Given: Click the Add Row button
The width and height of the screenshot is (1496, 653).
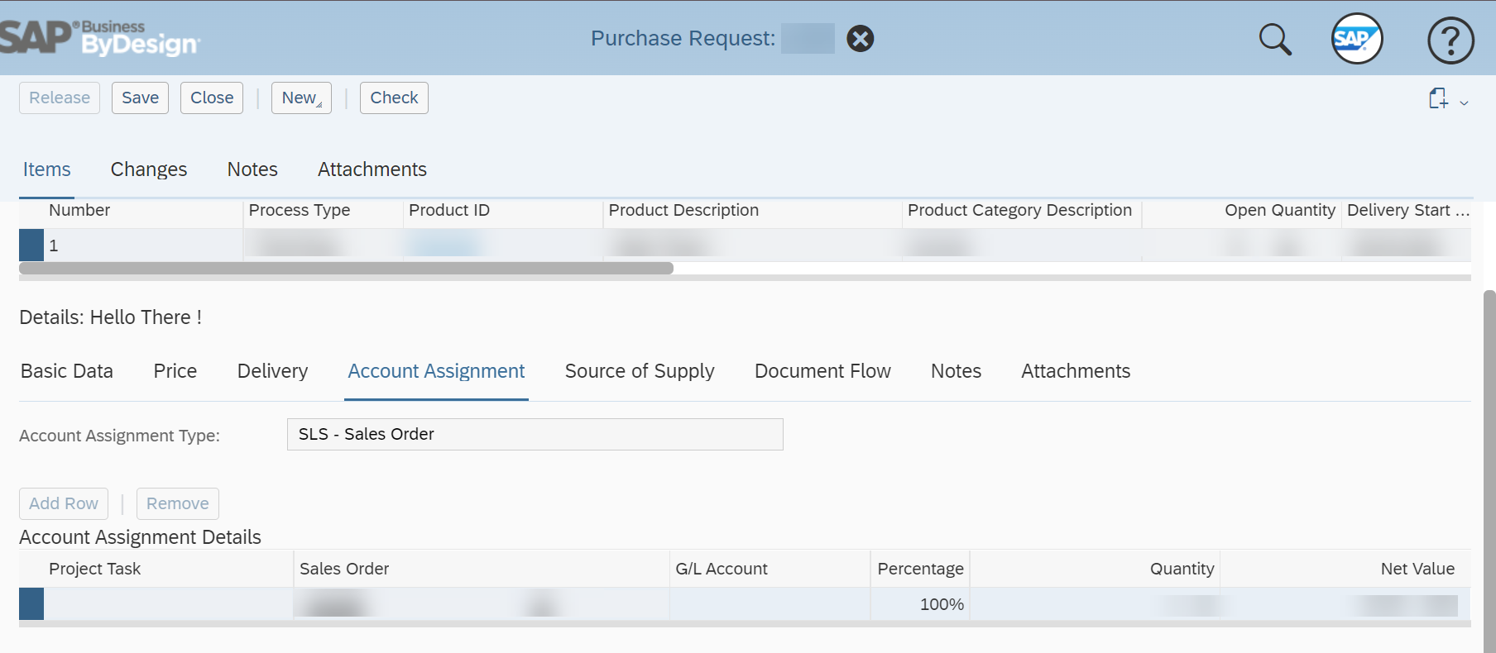Looking at the screenshot, I should click(64, 503).
